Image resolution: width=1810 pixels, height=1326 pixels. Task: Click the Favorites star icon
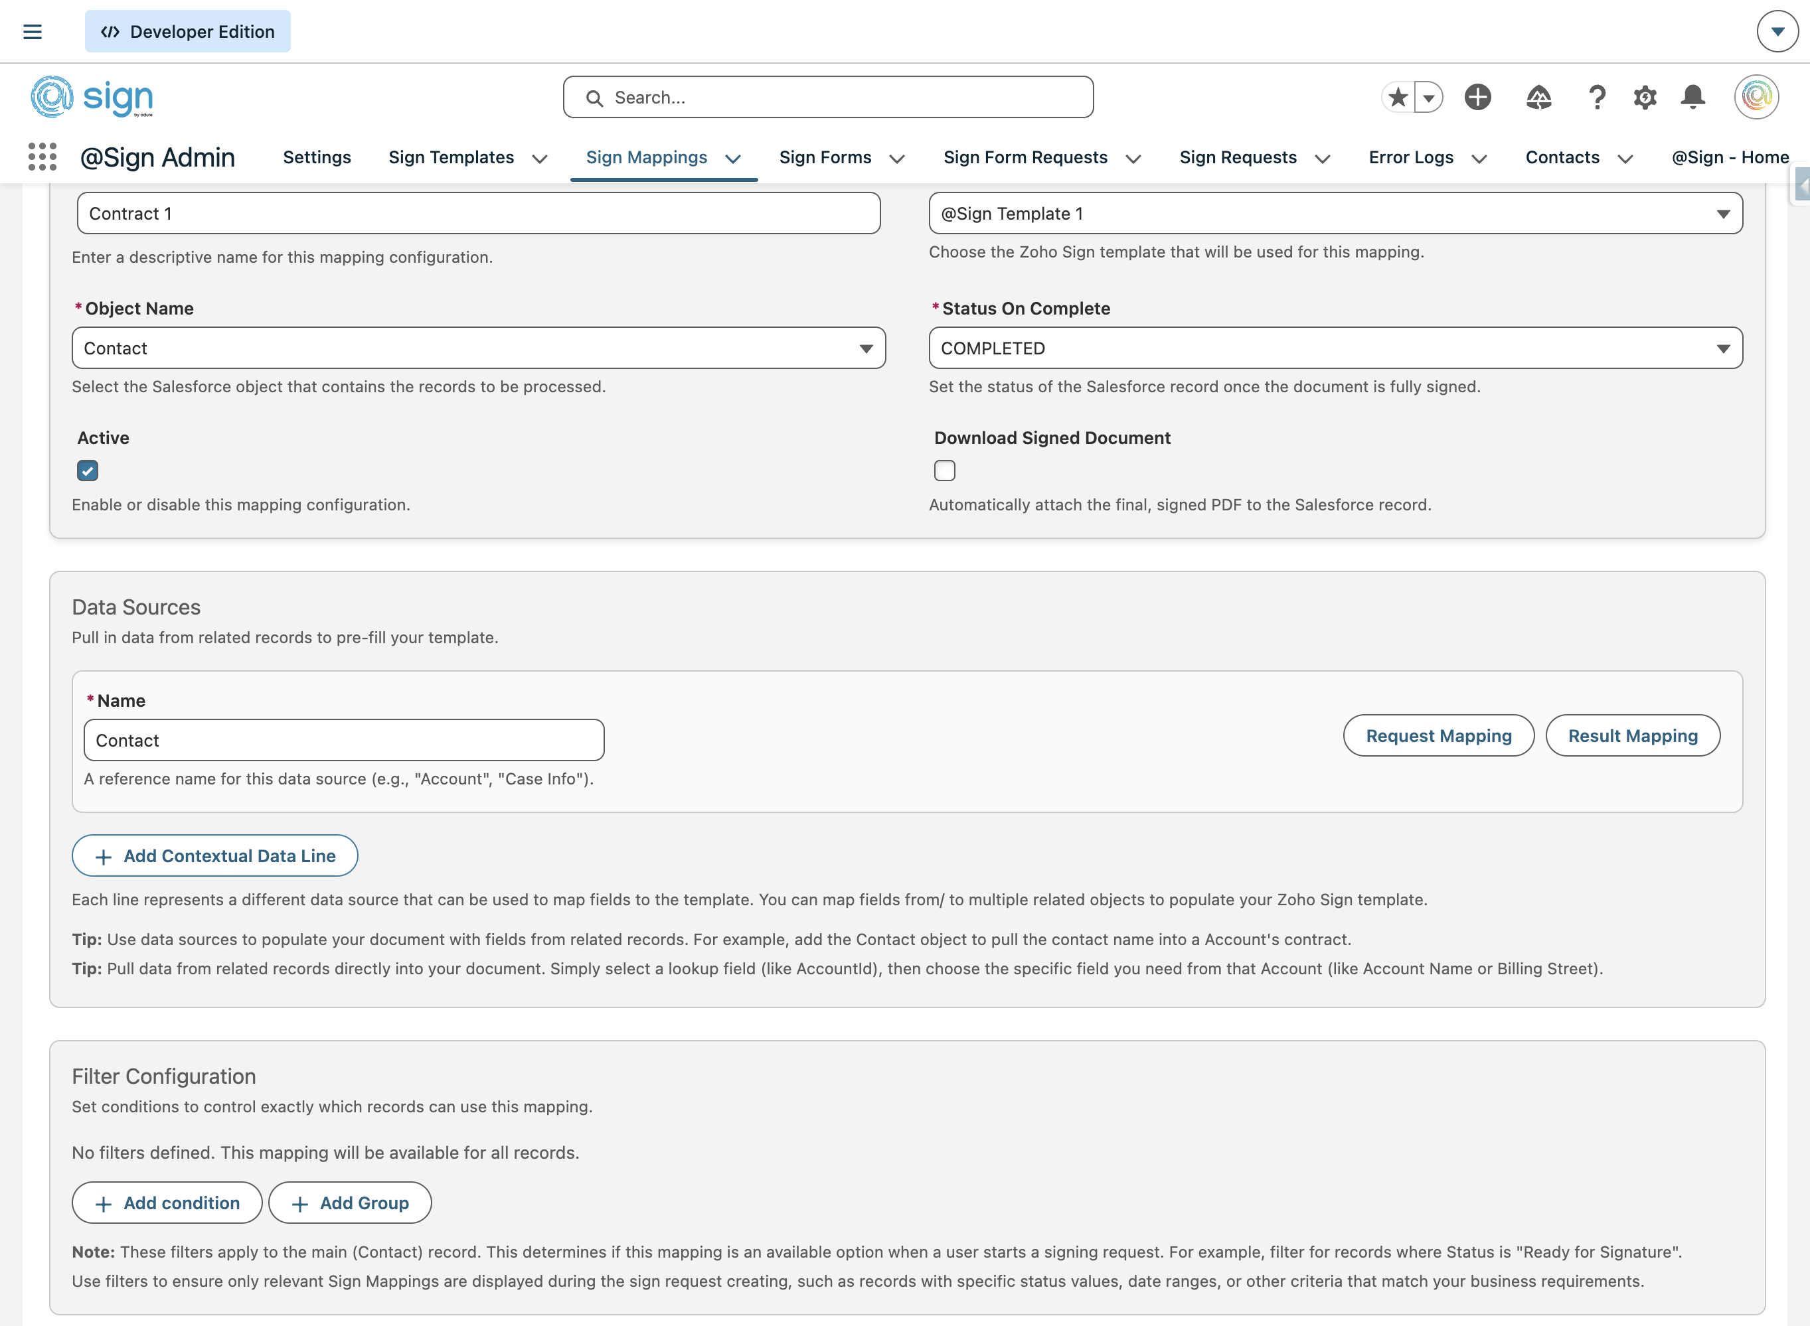click(x=1398, y=98)
